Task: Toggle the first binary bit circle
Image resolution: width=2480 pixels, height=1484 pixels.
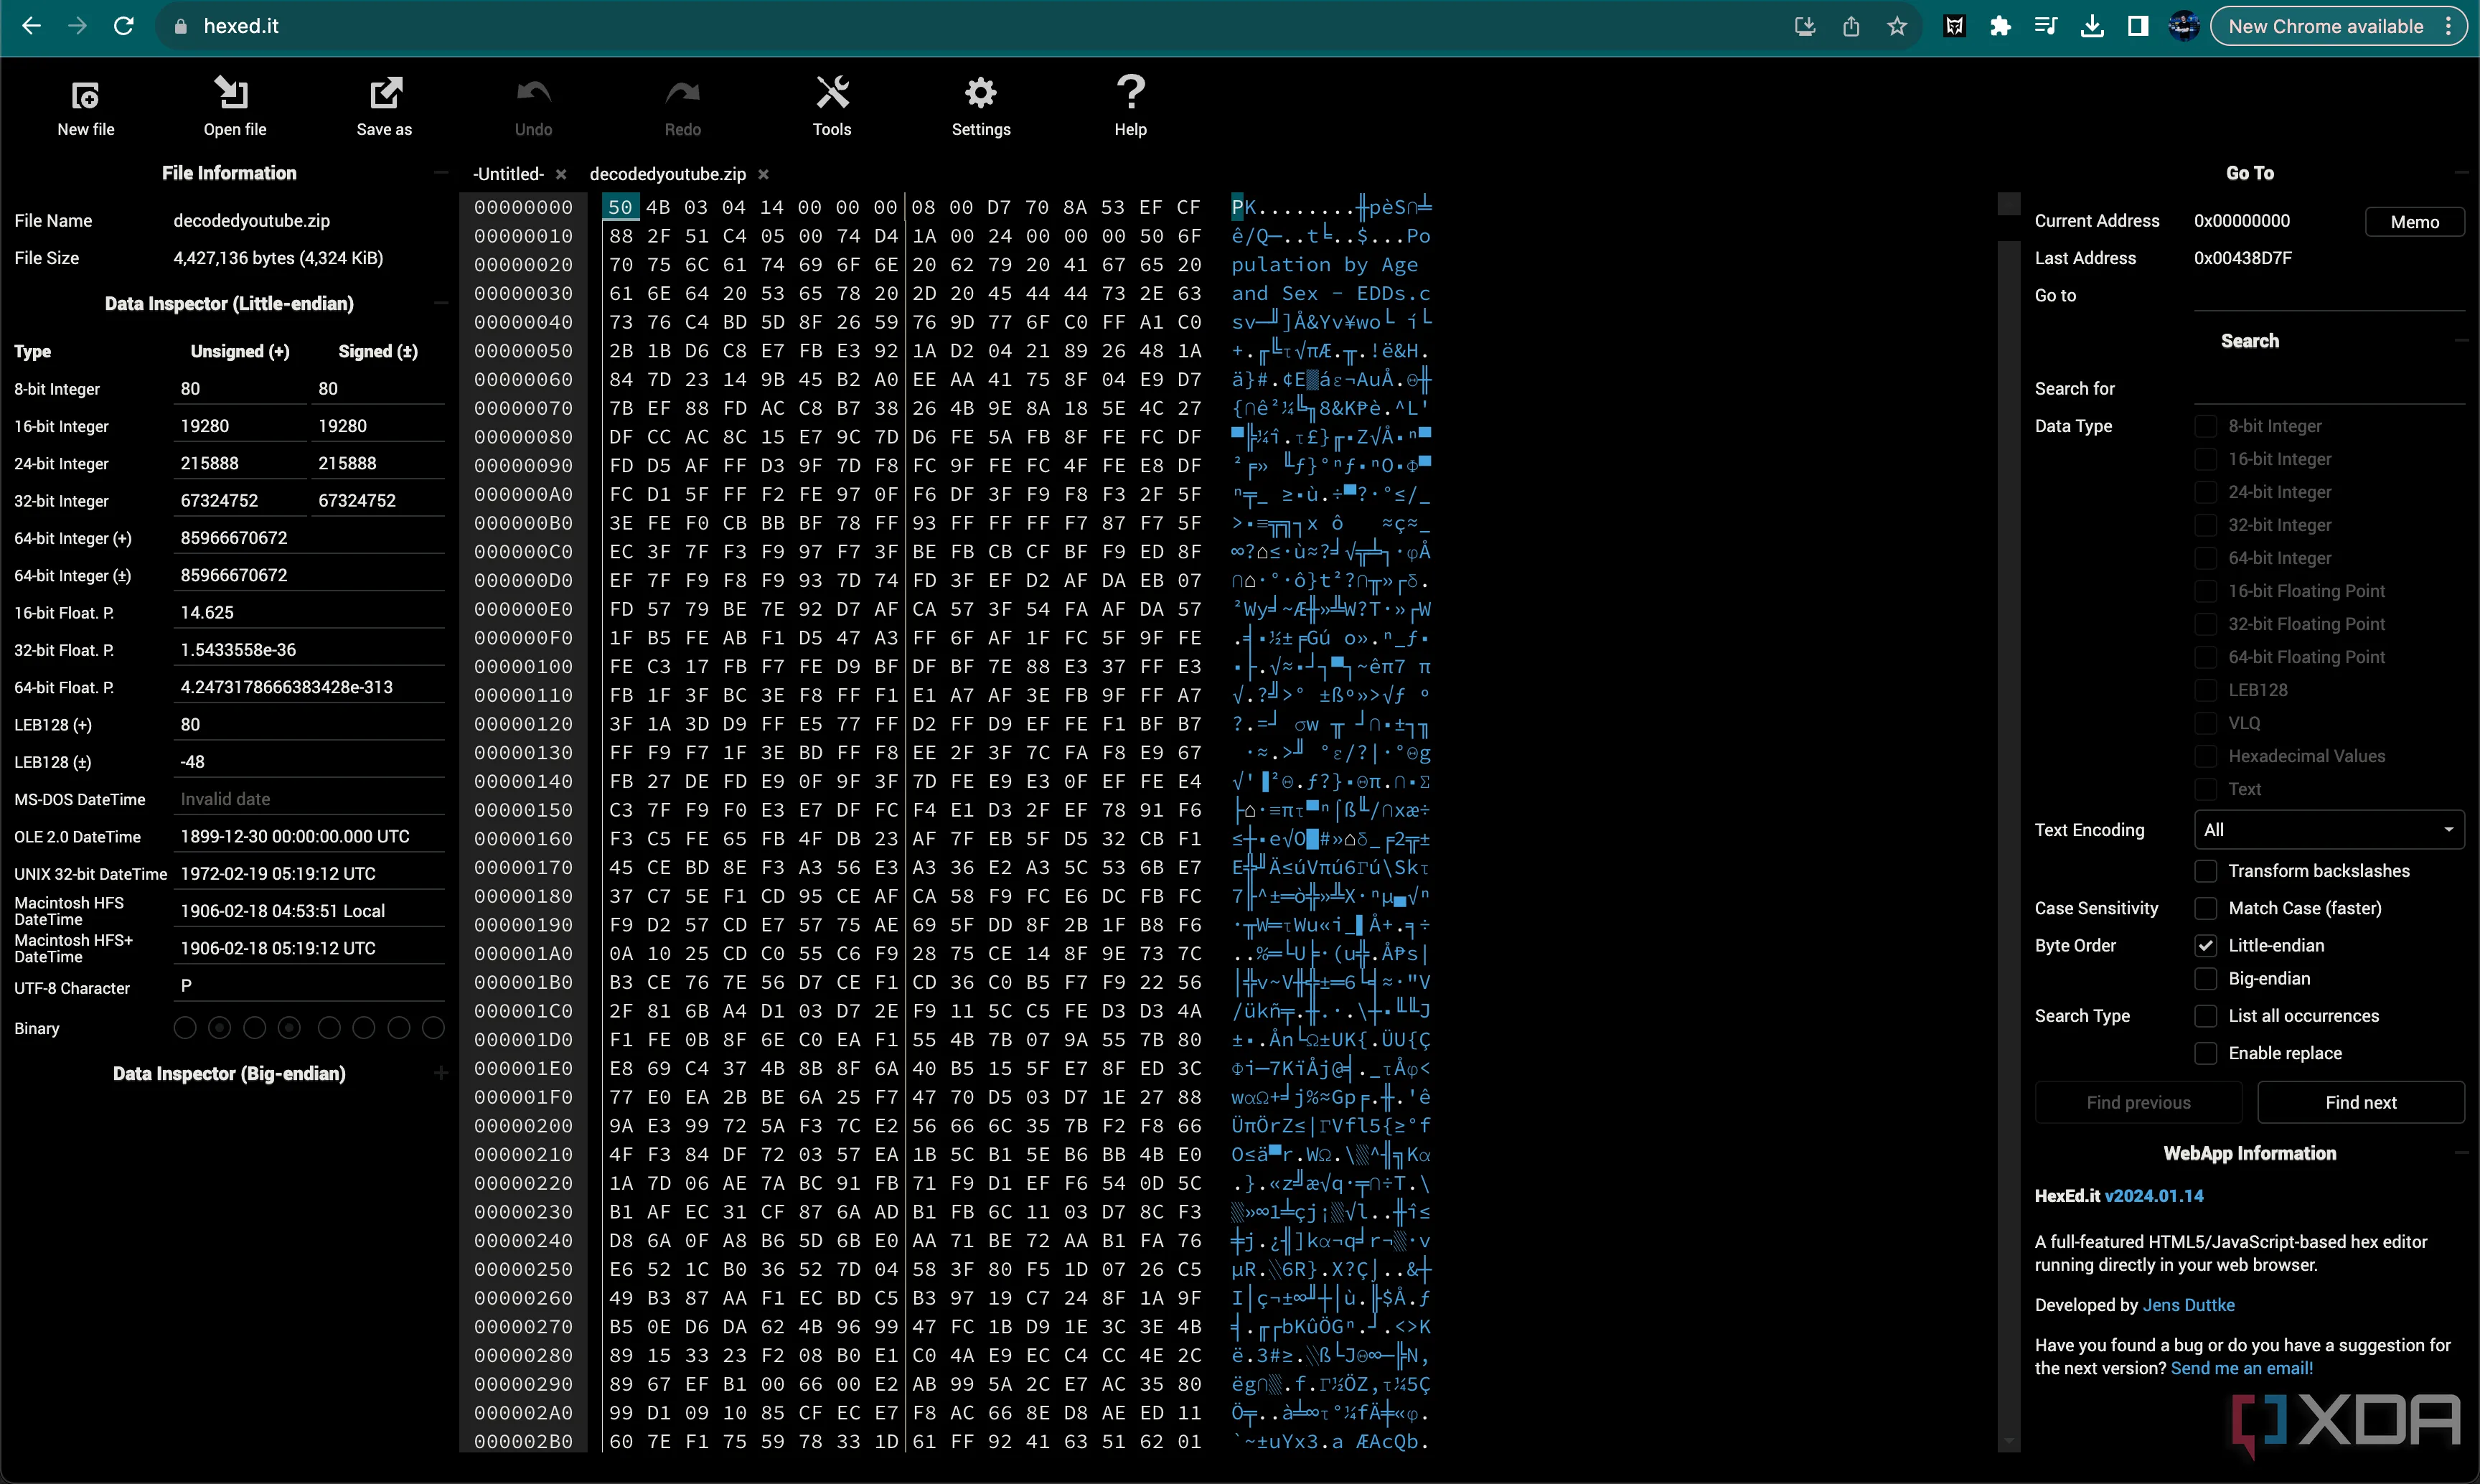Action: tap(185, 1028)
